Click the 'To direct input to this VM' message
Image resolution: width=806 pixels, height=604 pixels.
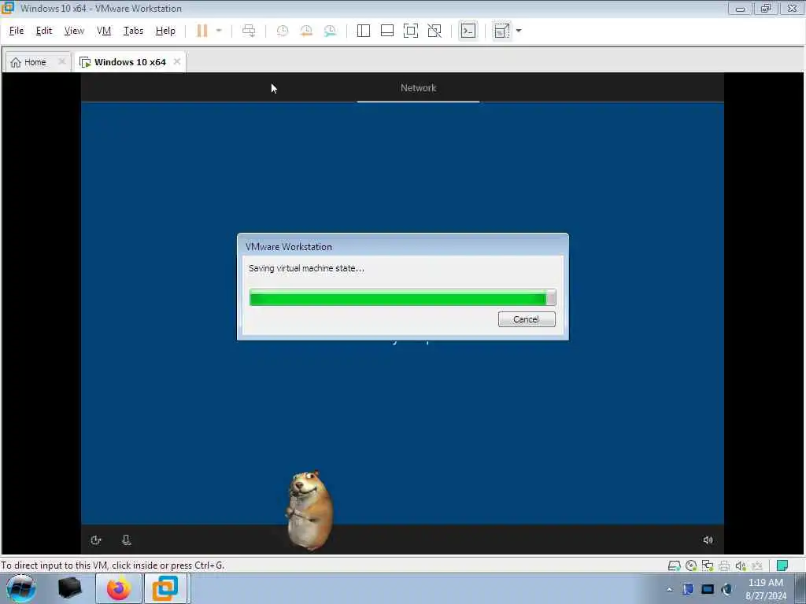pos(113,565)
